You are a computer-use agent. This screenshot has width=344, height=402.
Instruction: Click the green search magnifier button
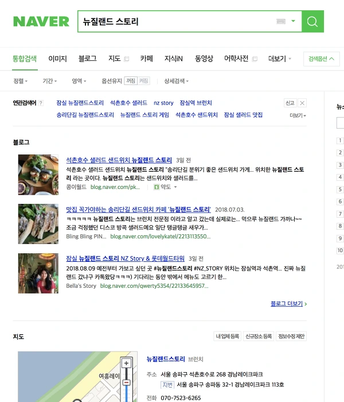point(312,22)
